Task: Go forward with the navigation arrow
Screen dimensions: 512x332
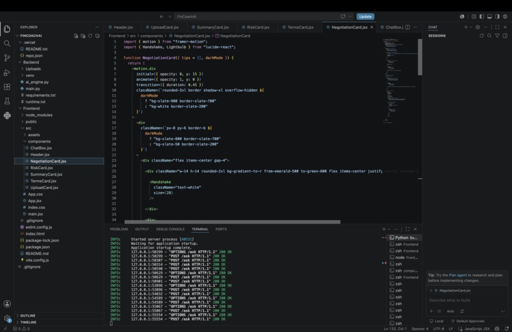Action: coord(170,17)
